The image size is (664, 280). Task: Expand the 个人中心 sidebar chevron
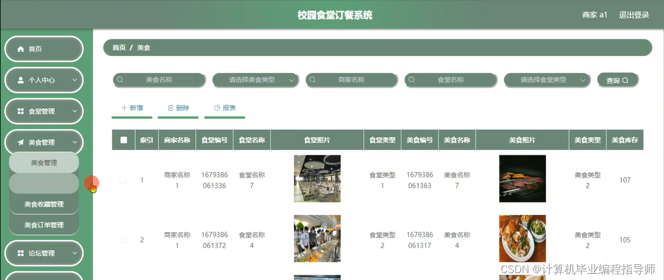(x=75, y=80)
